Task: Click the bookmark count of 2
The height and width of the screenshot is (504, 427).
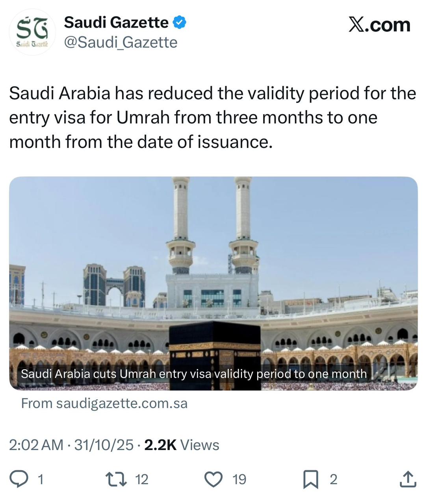Action: pyautogui.click(x=333, y=480)
